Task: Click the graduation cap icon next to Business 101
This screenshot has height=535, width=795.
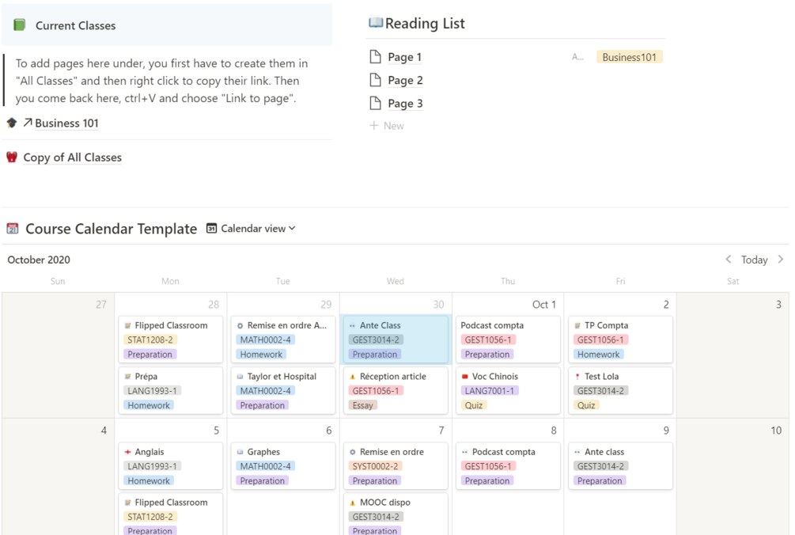Action: [x=12, y=123]
